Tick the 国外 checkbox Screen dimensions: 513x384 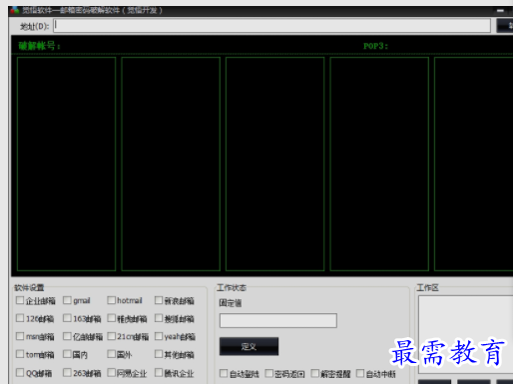pos(111,354)
